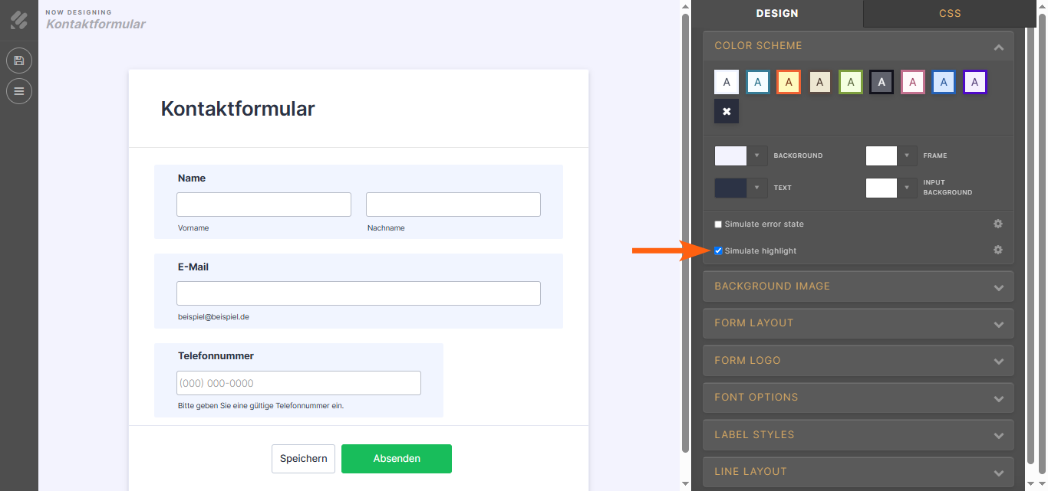The width and height of the screenshot is (1048, 491).
Task: Click the E-Mail field label
Action: 193,267
